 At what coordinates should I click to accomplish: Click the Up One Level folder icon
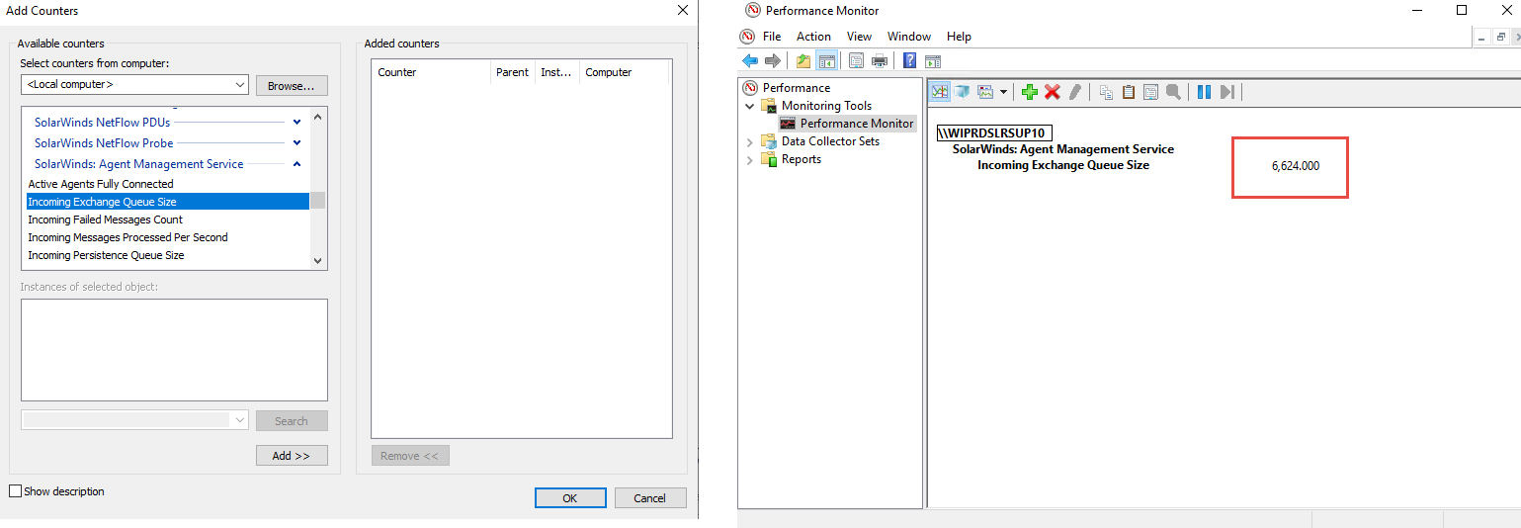[803, 61]
